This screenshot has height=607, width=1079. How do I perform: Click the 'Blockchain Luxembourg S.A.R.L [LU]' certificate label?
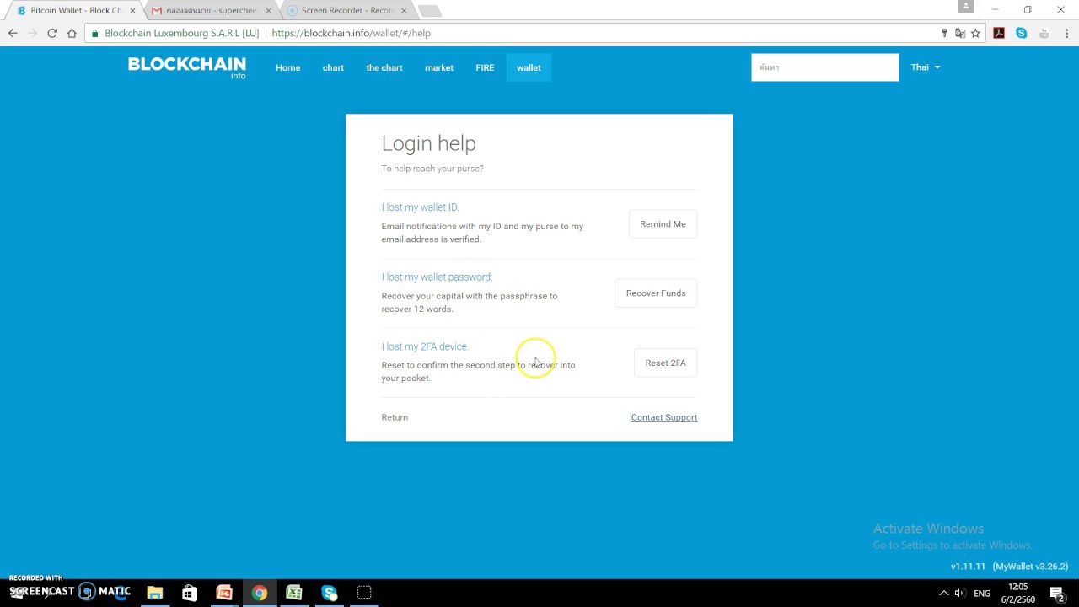pyautogui.click(x=181, y=33)
